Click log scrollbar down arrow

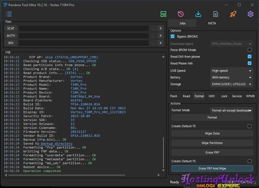coord(163,170)
